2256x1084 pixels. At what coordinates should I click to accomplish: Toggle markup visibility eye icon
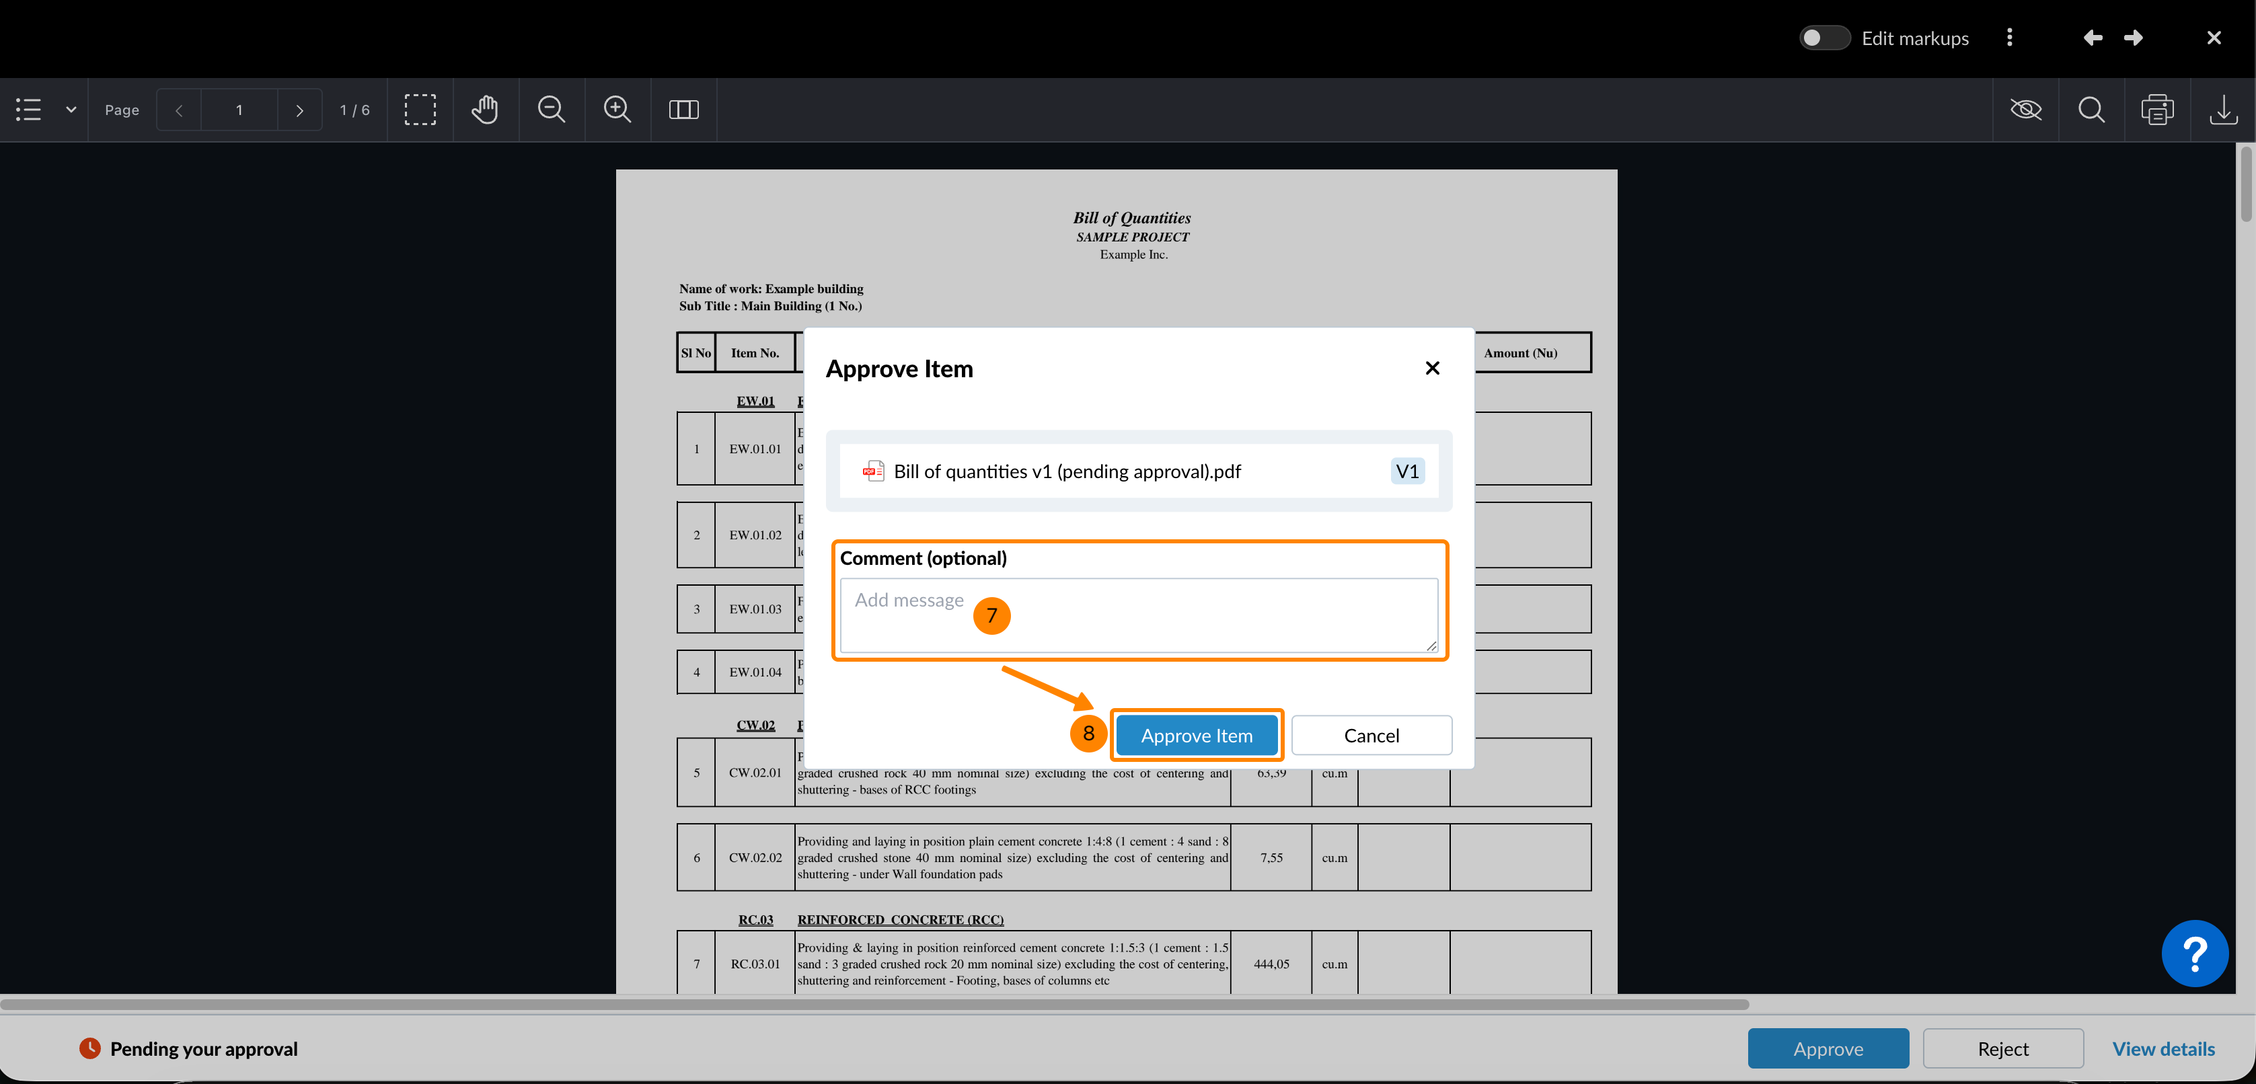[x=2026, y=110]
